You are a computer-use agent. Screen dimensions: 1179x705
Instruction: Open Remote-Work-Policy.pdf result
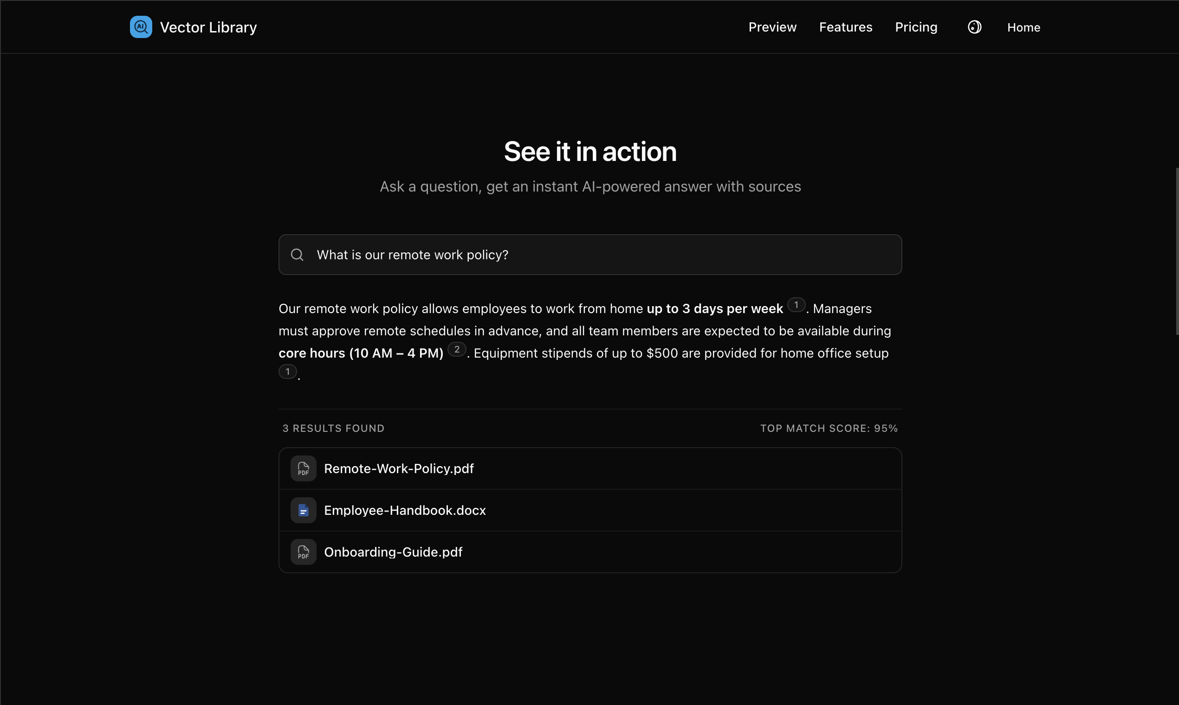pyautogui.click(x=398, y=469)
